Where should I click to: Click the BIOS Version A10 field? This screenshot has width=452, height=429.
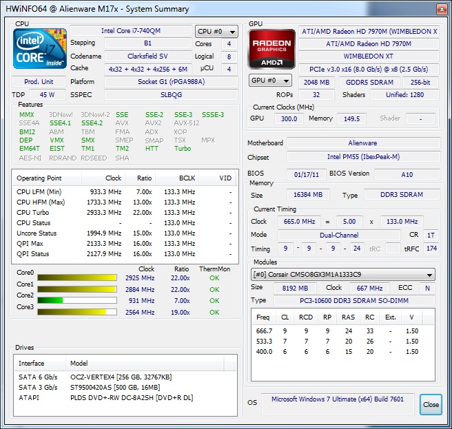[407, 175]
